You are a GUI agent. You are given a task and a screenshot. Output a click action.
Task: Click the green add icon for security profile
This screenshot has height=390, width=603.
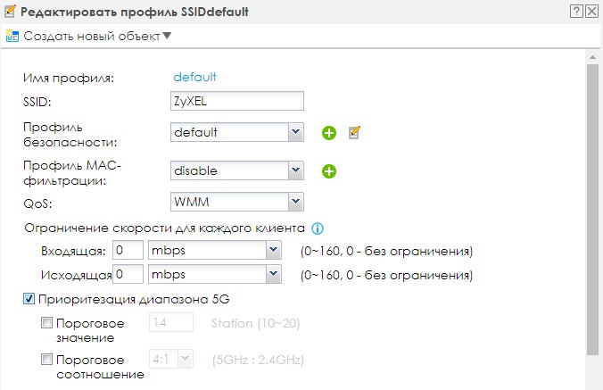(329, 133)
